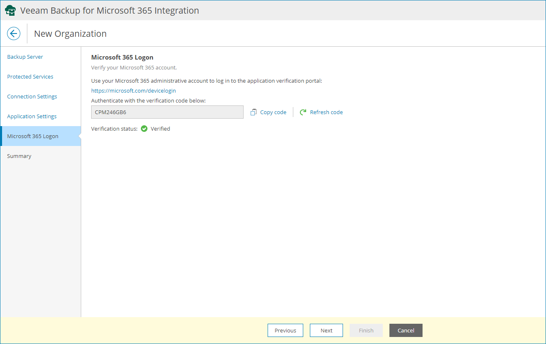Select the Summary step

(x=19, y=156)
